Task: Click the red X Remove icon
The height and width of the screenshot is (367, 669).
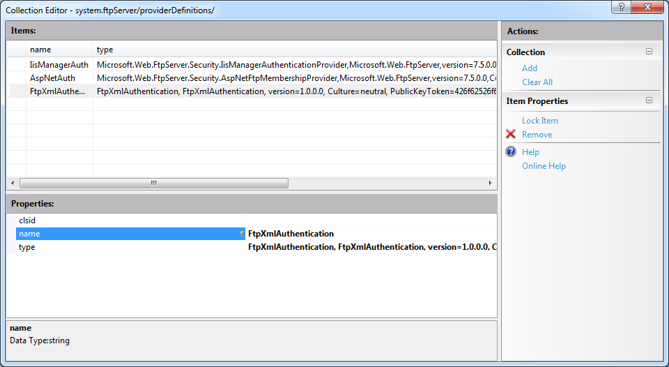Action: (511, 135)
